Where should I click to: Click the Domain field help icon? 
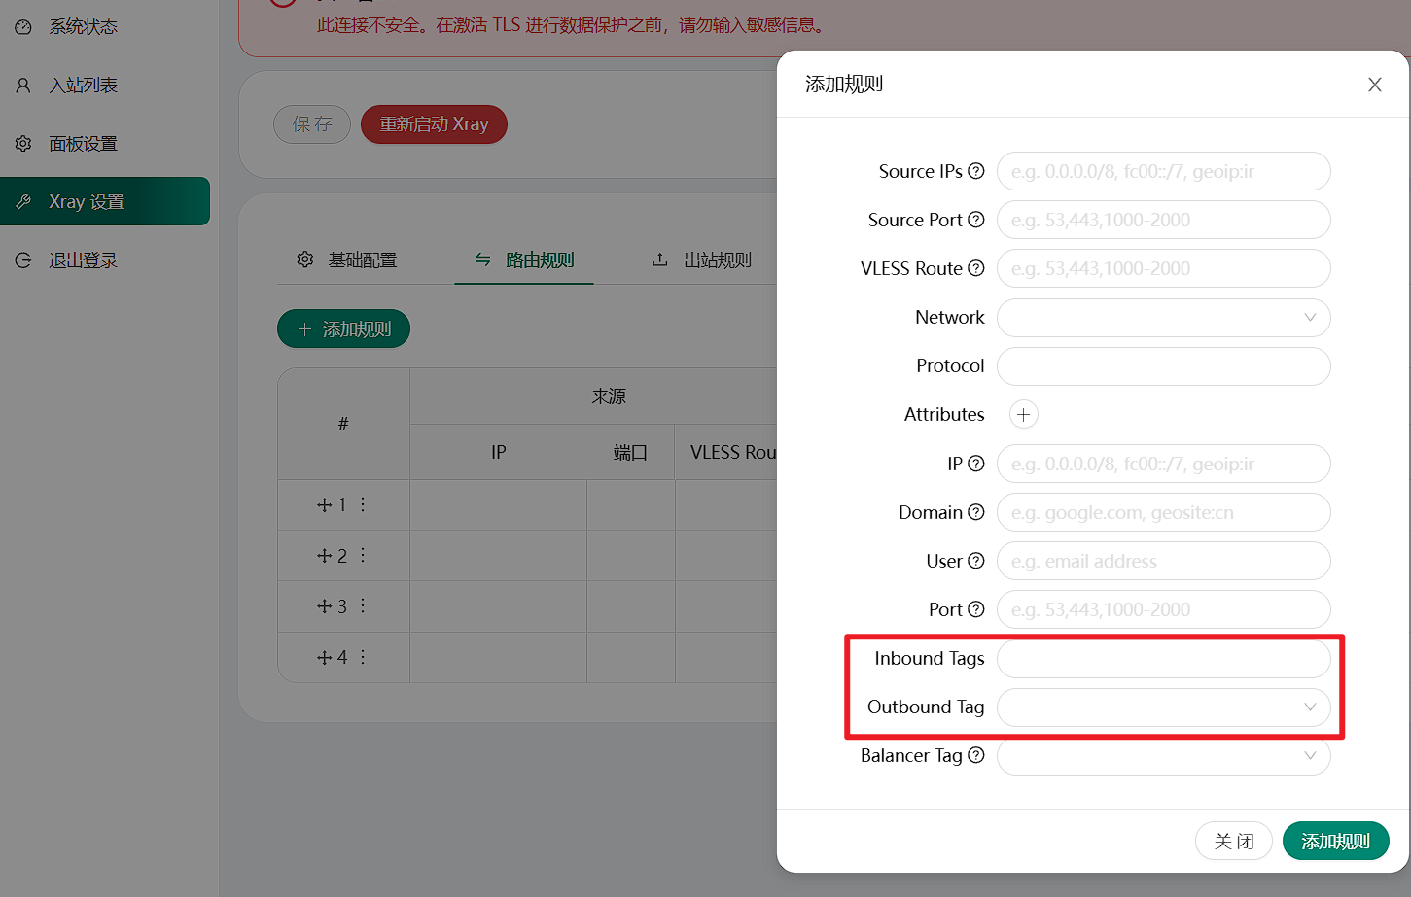pos(976,512)
